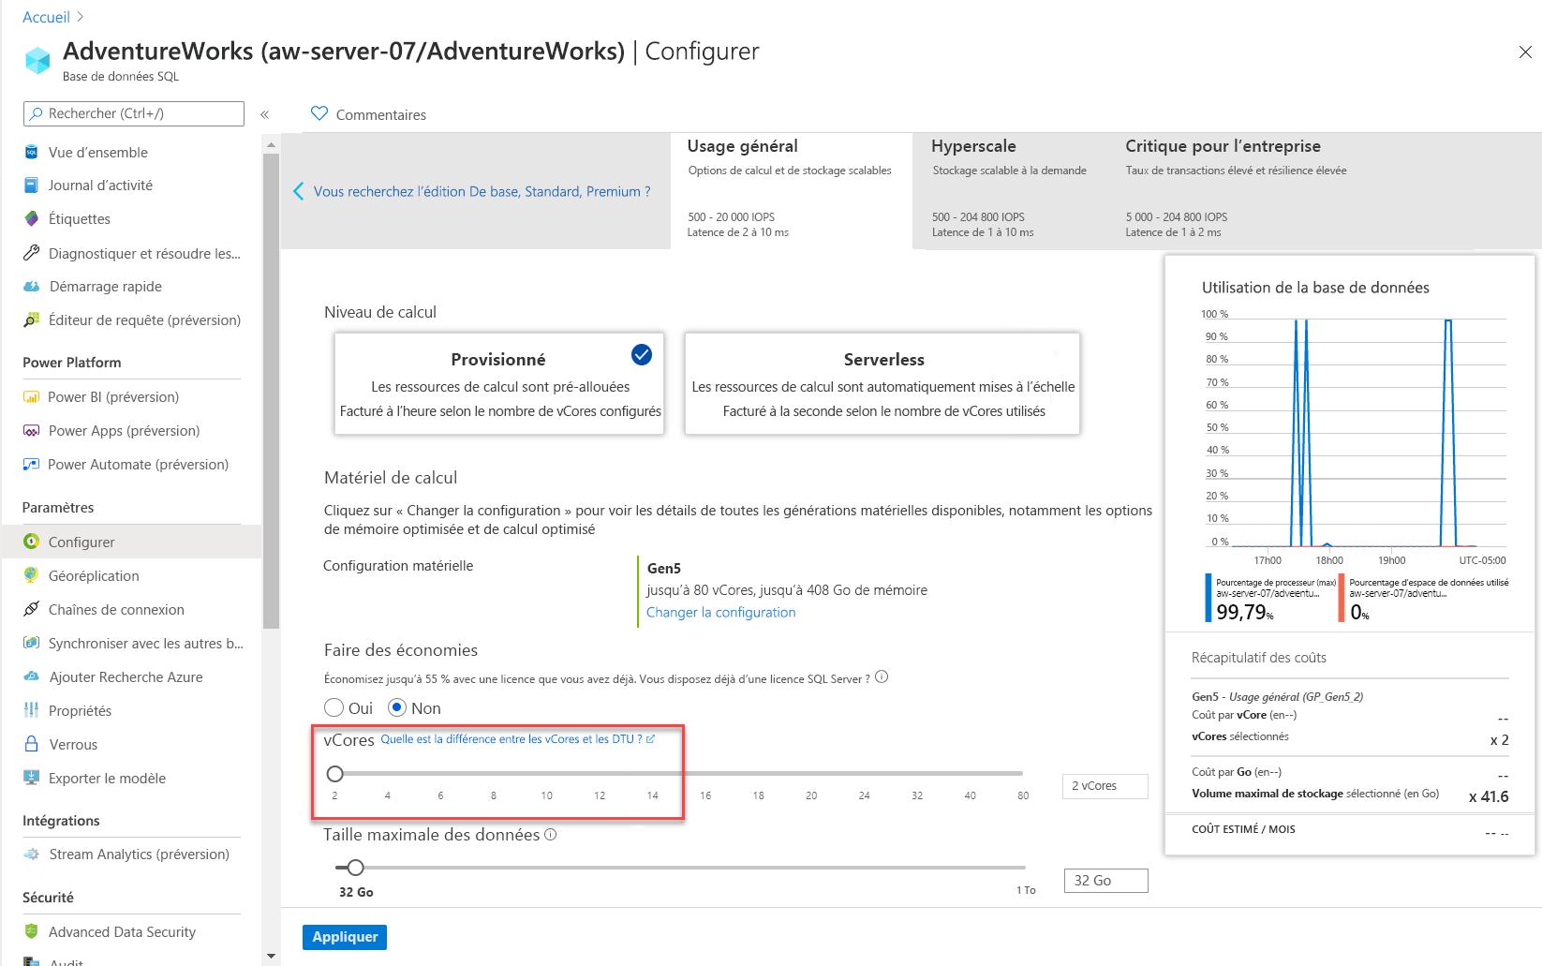1542x966 pixels.
Task: Click the Power Apps icon
Action: (31, 431)
